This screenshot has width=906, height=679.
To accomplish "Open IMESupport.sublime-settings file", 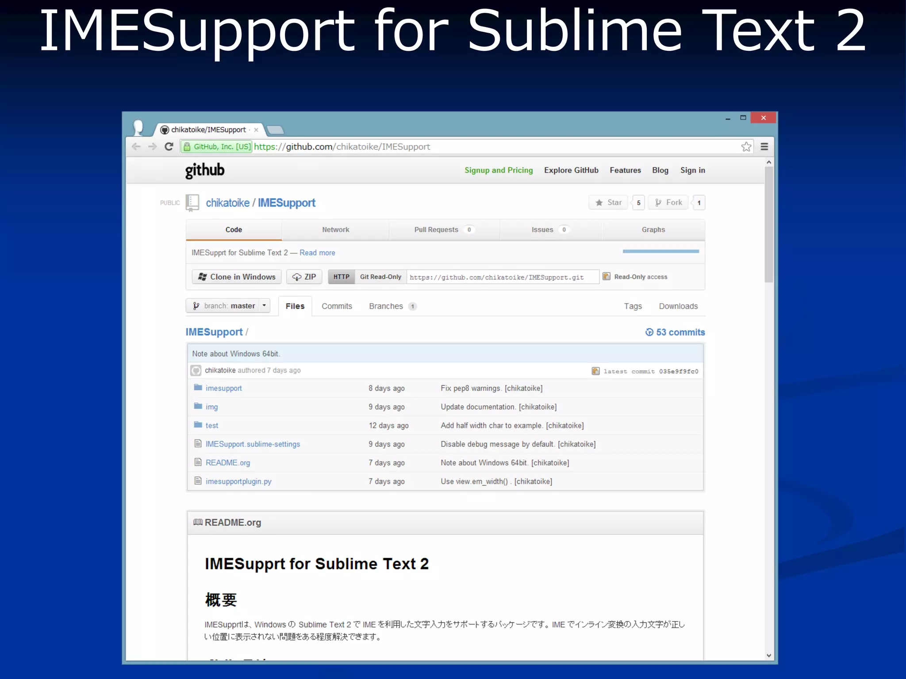I will 253,444.
